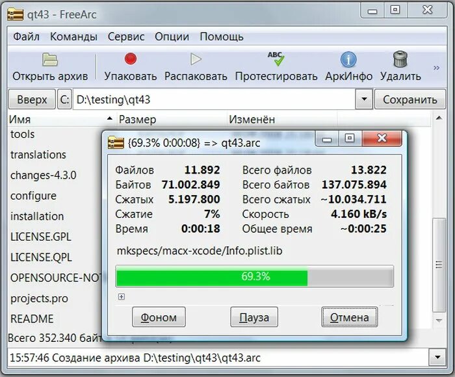Pause compression with Пауза button

(x=254, y=317)
